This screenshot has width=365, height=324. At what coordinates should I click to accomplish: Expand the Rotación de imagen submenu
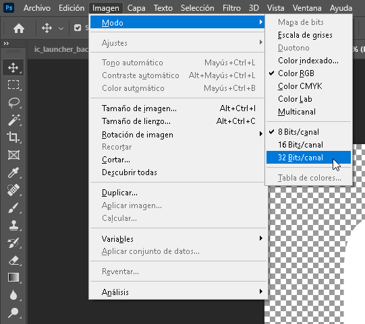[177, 134]
